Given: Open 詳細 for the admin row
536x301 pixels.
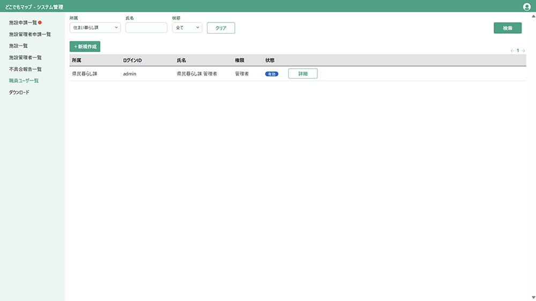Looking at the screenshot, I should pos(303,73).
